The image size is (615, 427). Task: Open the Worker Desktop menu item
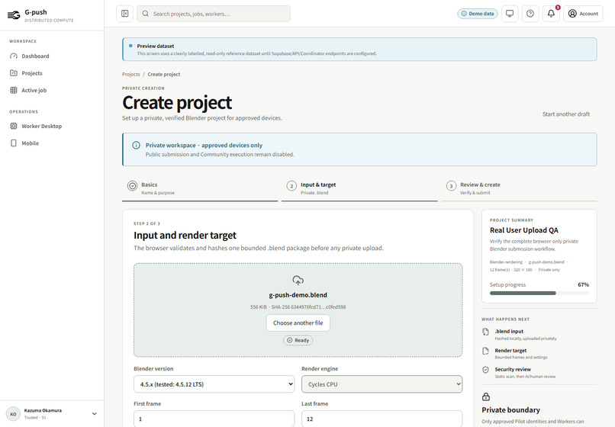52,127
